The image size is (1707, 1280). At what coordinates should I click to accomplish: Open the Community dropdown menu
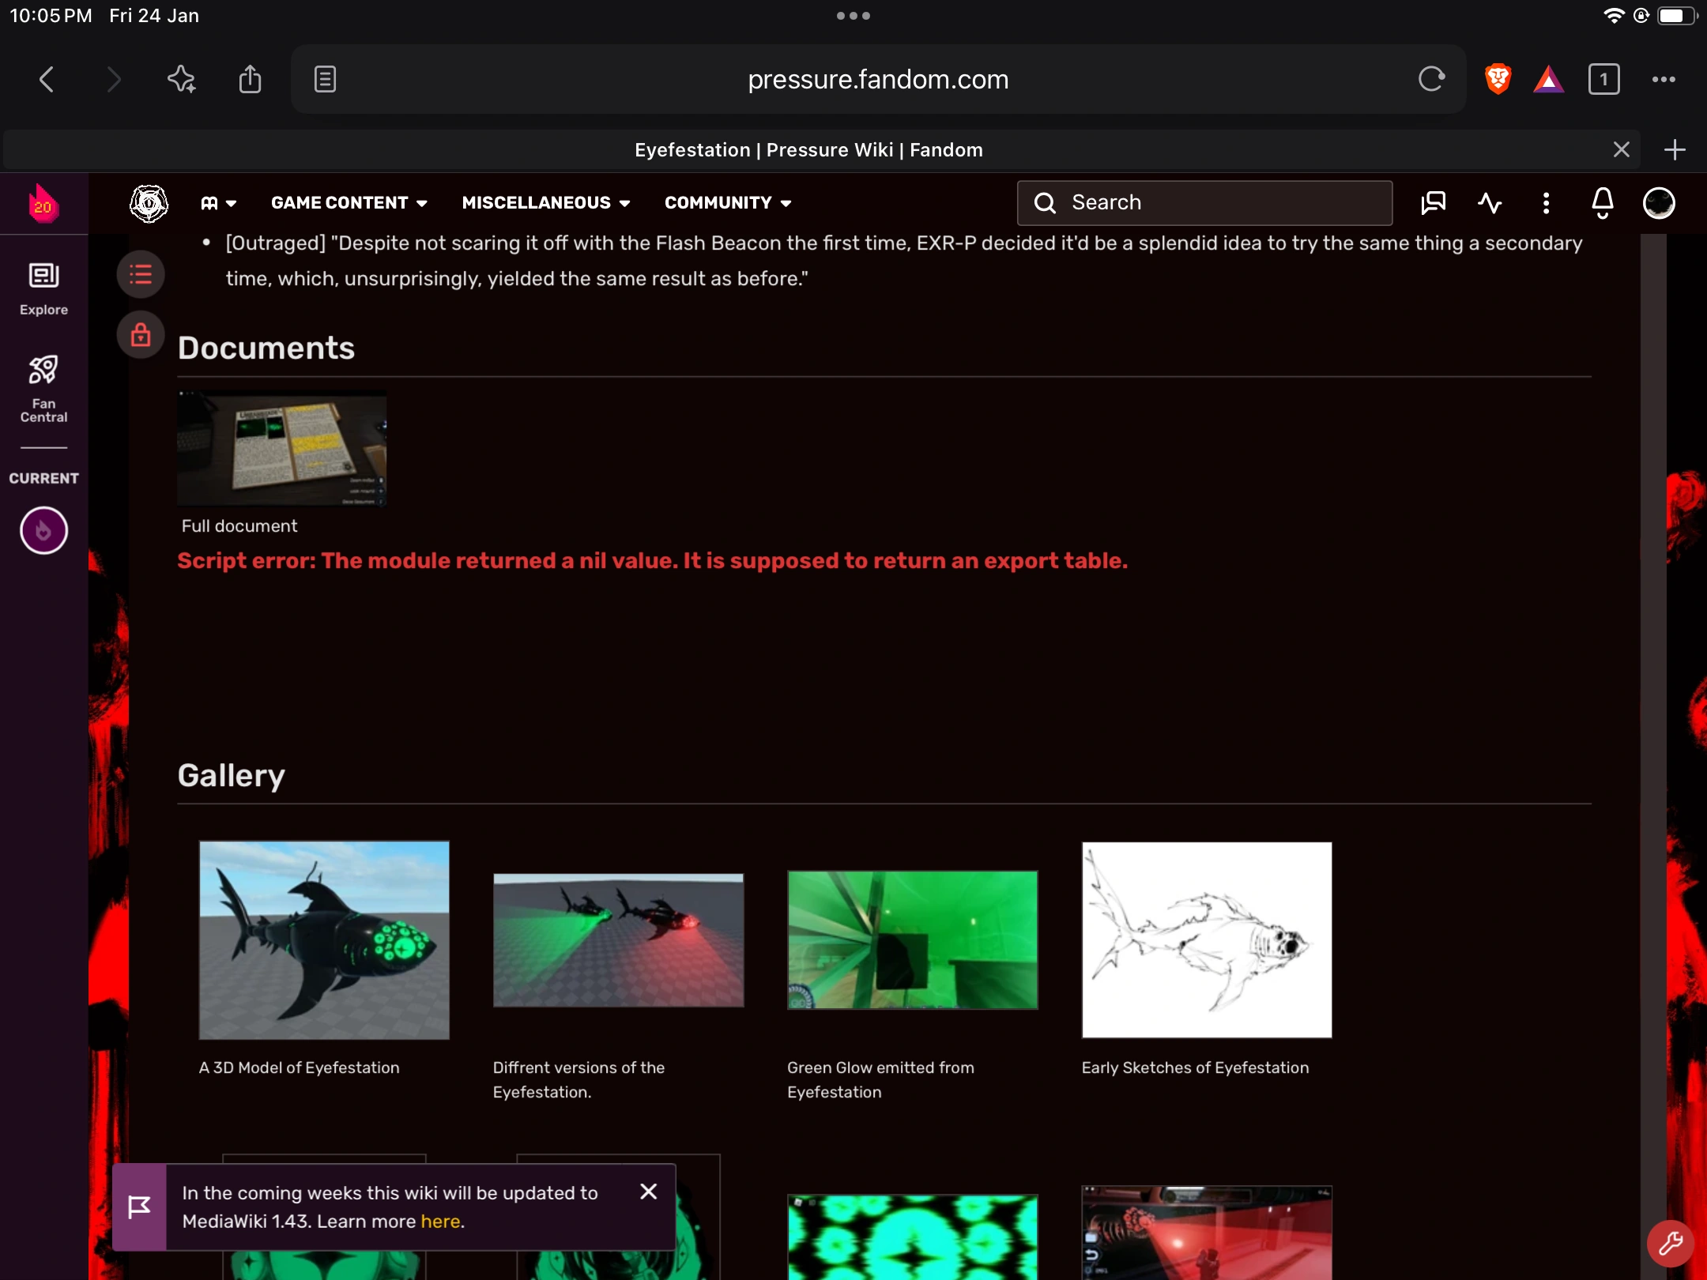(x=727, y=203)
